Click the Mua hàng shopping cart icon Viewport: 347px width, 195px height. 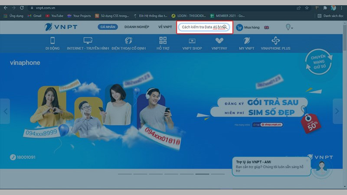(239, 27)
